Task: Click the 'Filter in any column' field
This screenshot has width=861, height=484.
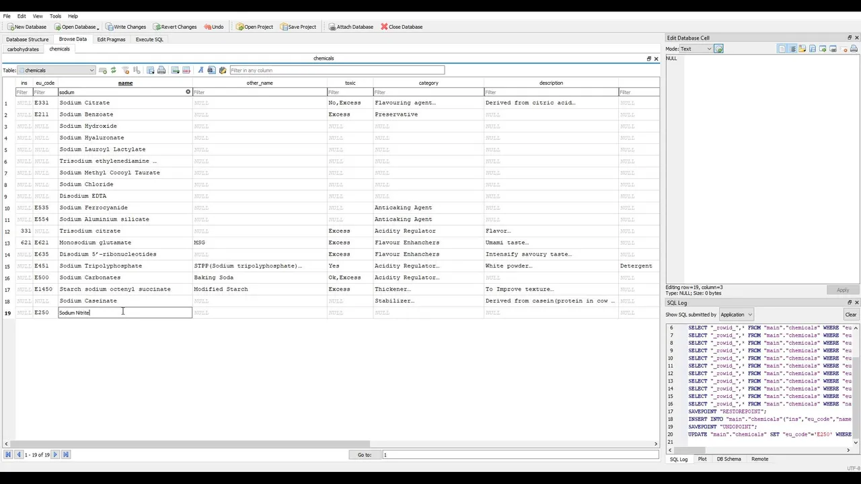Action: coord(336,70)
